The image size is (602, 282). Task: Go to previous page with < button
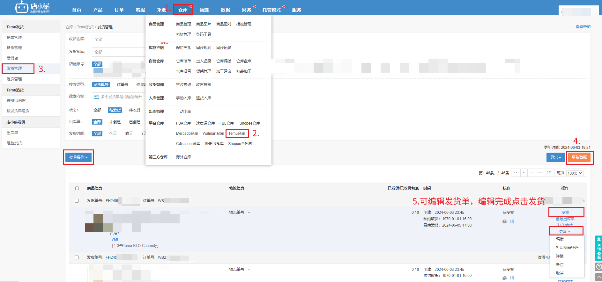524,173
